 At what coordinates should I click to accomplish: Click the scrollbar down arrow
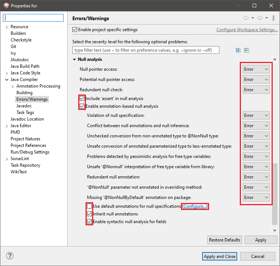[275, 230]
